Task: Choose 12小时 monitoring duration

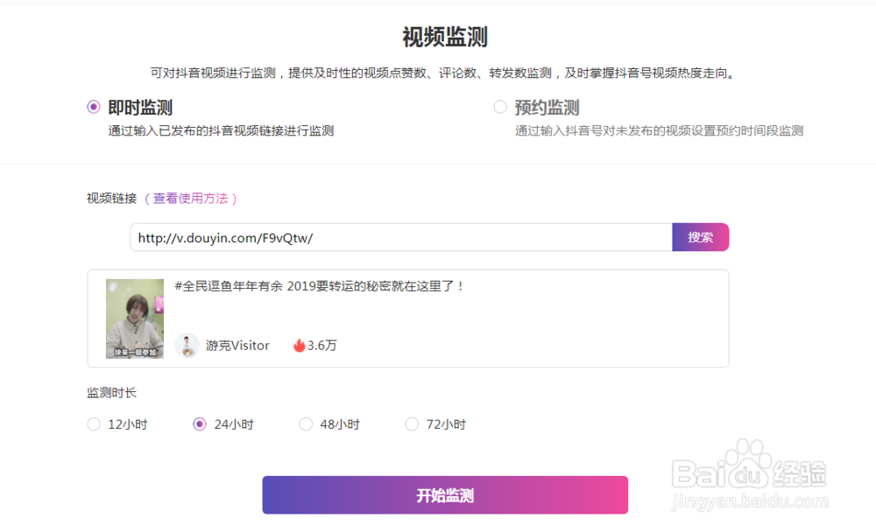Action: click(x=94, y=424)
